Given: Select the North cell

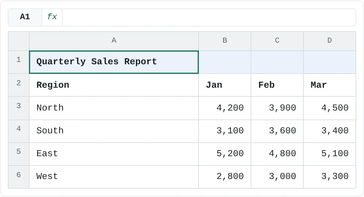Looking at the screenshot, I should (114, 108).
